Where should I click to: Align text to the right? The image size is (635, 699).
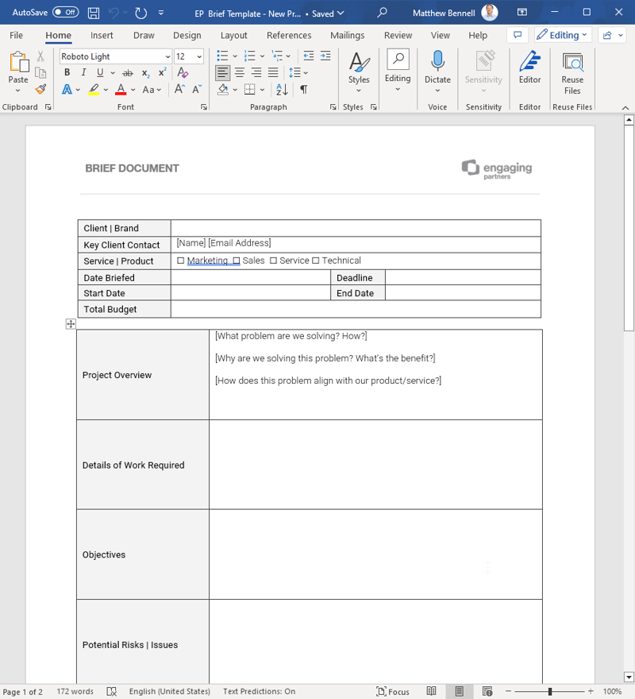pos(256,72)
